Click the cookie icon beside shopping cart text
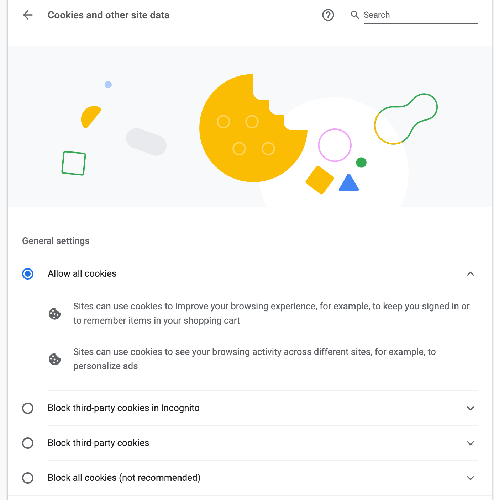The width and height of the screenshot is (494, 500). (55, 314)
